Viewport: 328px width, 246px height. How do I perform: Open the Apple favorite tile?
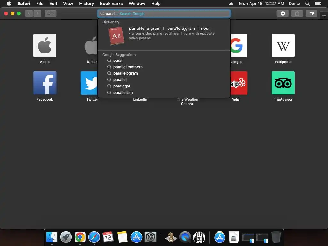45,45
